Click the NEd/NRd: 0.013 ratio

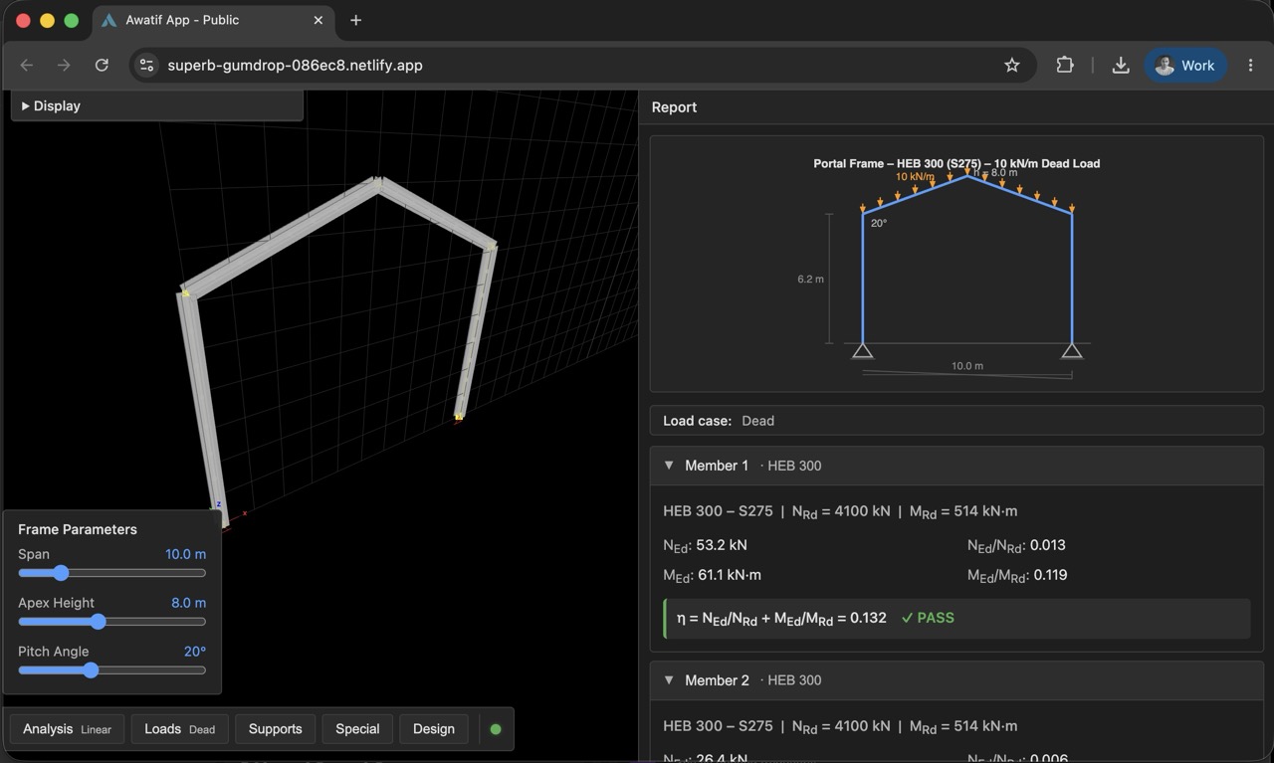coord(1016,545)
